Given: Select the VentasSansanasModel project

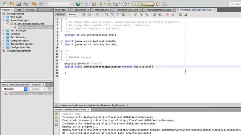Looking at the screenshot, I should click(x=18, y=51).
